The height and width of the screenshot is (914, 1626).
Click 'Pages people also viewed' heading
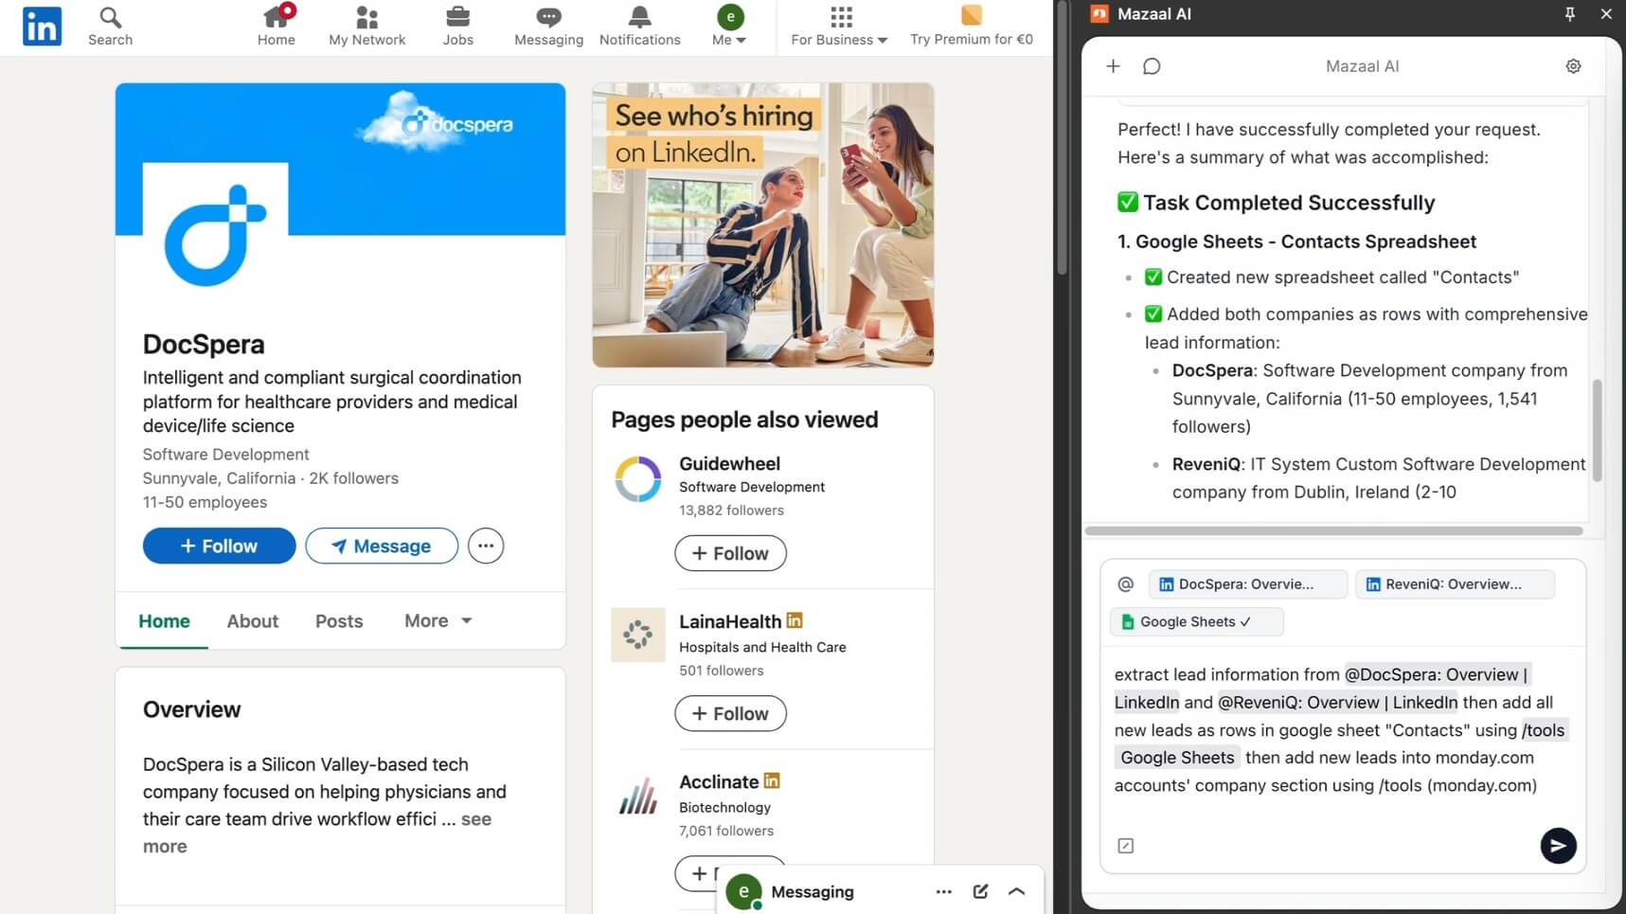[744, 420]
